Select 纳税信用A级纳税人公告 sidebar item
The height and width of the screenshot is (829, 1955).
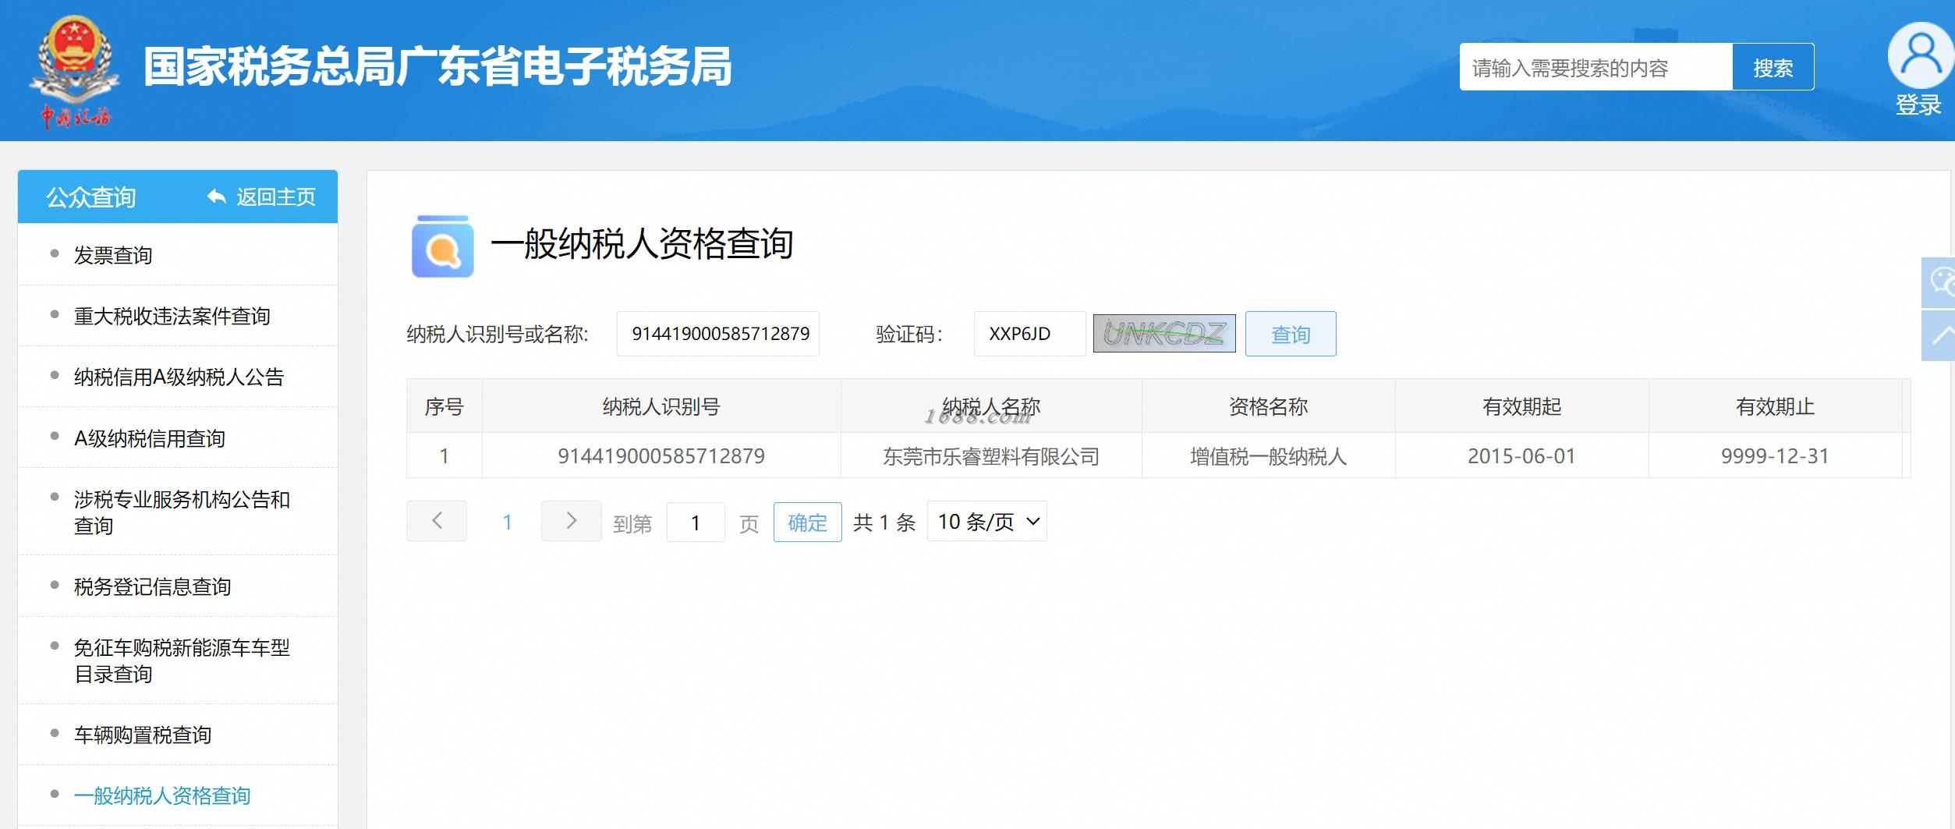[x=178, y=377]
